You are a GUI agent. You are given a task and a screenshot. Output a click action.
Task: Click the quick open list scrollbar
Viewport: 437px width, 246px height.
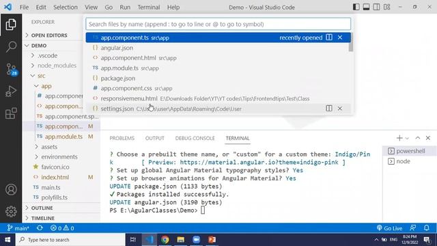coord(351,42)
